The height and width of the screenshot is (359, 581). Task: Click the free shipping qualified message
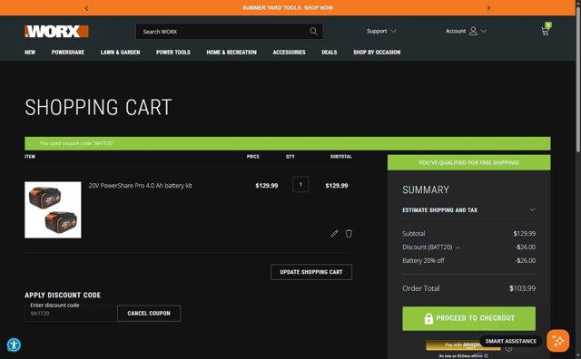click(468, 162)
